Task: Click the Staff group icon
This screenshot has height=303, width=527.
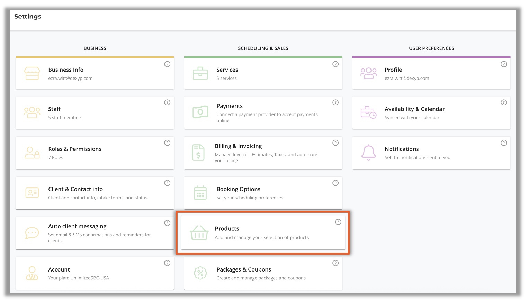Action: pos(32,113)
